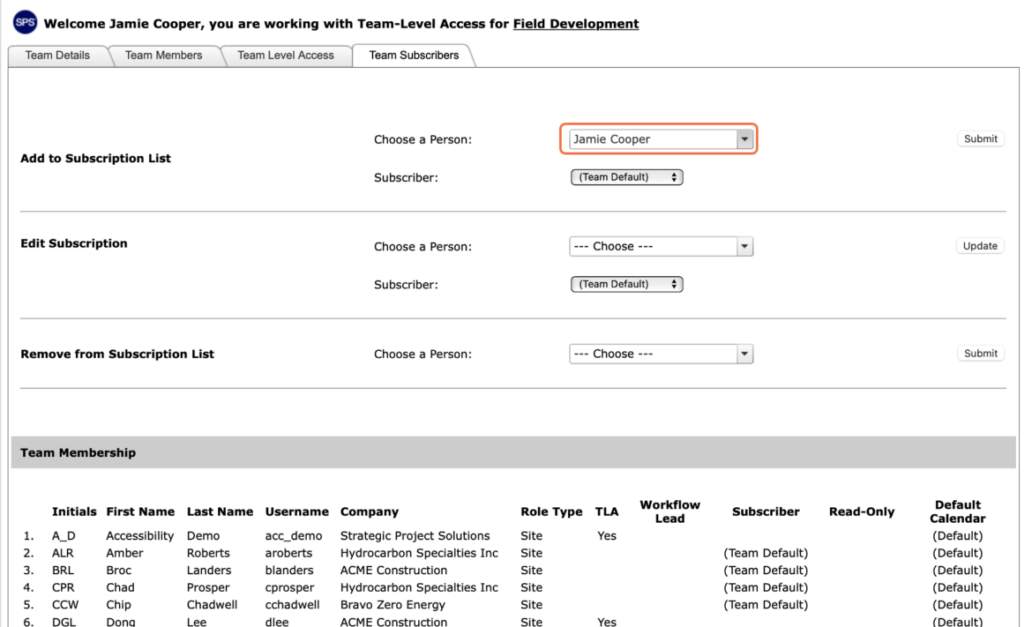1032x627 pixels.
Task: Click the Subscriber column header
Action: [766, 511]
